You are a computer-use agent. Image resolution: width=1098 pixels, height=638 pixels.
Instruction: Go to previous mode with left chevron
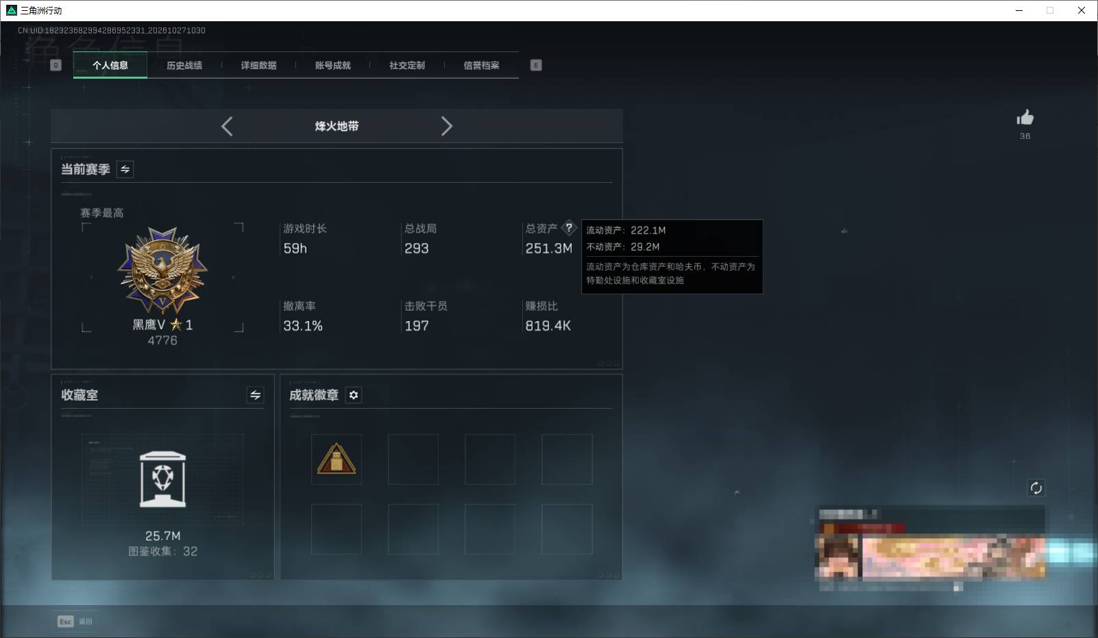(x=227, y=126)
